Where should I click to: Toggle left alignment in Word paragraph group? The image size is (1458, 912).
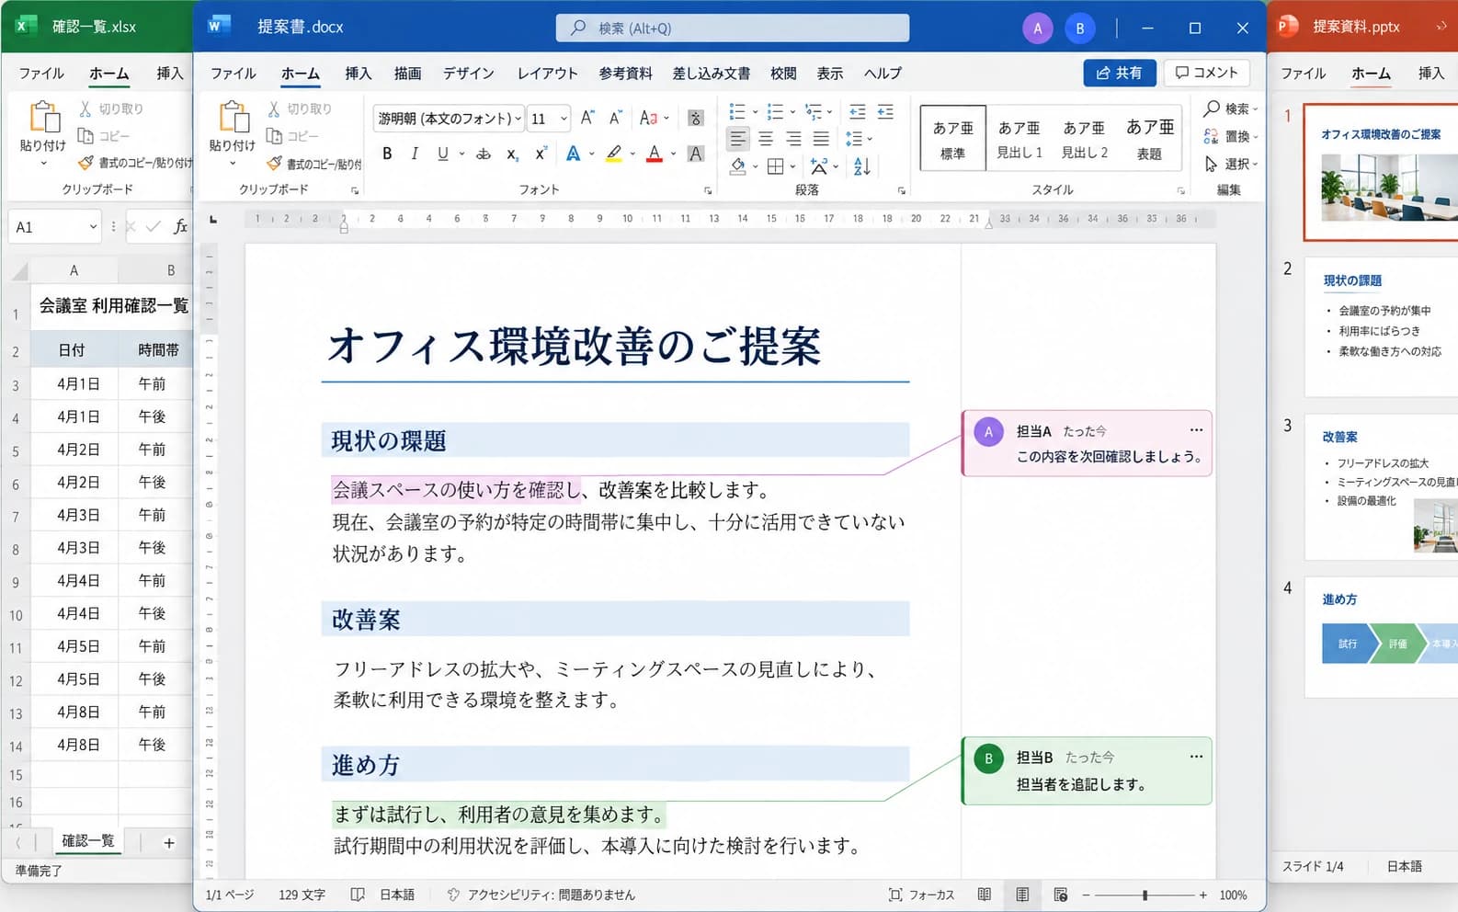(x=737, y=139)
